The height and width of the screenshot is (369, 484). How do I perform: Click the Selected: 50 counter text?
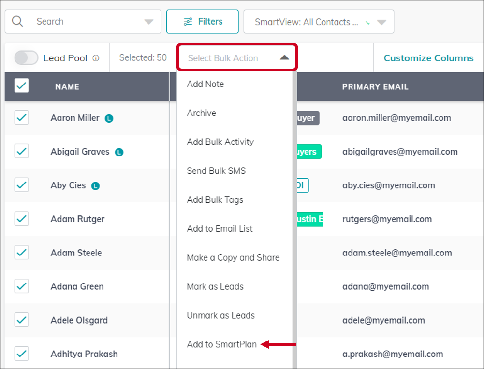point(143,57)
